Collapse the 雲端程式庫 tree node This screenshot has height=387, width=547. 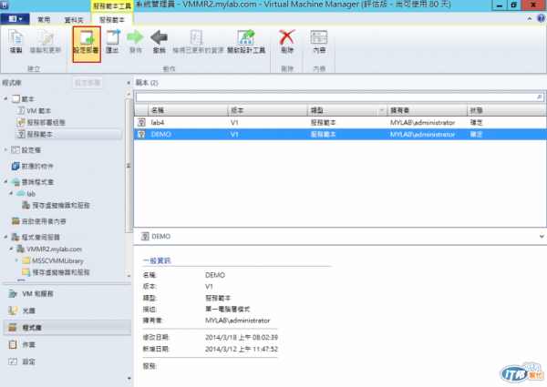click(6, 181)
